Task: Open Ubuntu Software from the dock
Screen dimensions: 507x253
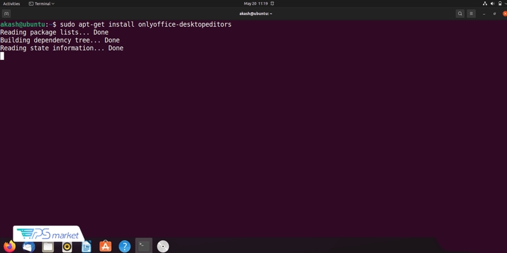Action: click(x=105, y=247)
